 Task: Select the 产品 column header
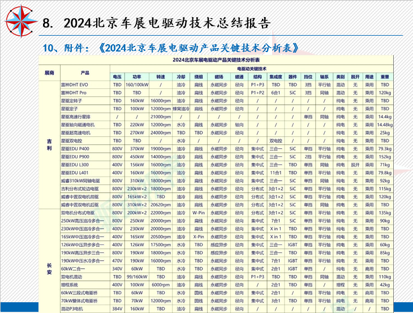85,73
